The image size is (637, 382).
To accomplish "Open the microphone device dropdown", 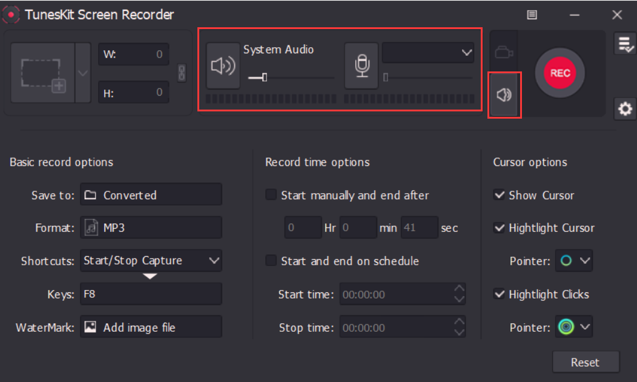I will [427, 53].
